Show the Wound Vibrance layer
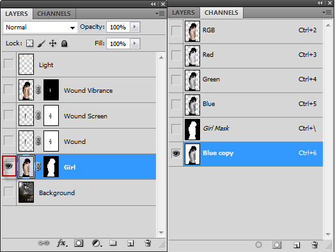This screenshot has width=335, height=252. (x=9, y=90)
